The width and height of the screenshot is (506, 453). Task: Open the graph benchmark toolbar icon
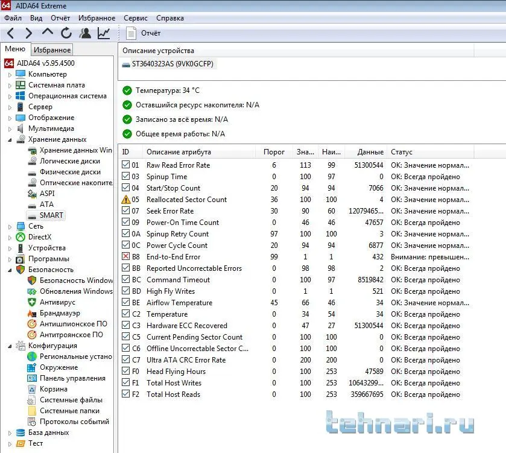(104, 33)
